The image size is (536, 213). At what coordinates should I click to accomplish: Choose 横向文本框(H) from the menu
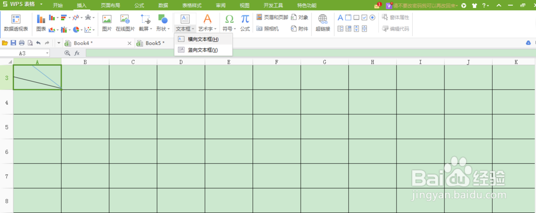click(203, 39)
